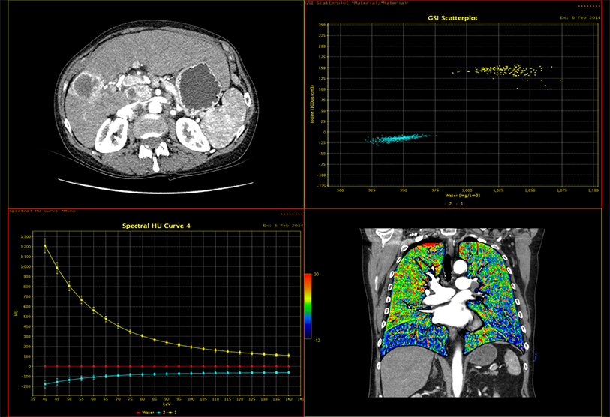Click the Spectral HU Curve 4 title
Screen dimensions: 610x417
point(156,226)
